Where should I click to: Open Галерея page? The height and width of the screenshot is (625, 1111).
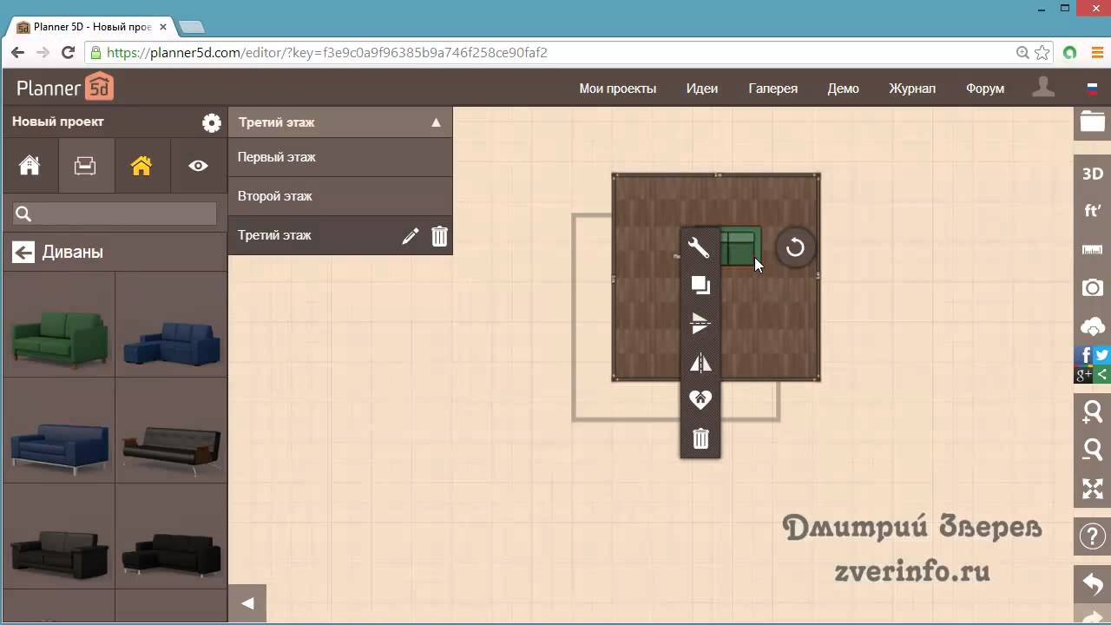pos(773,89)
